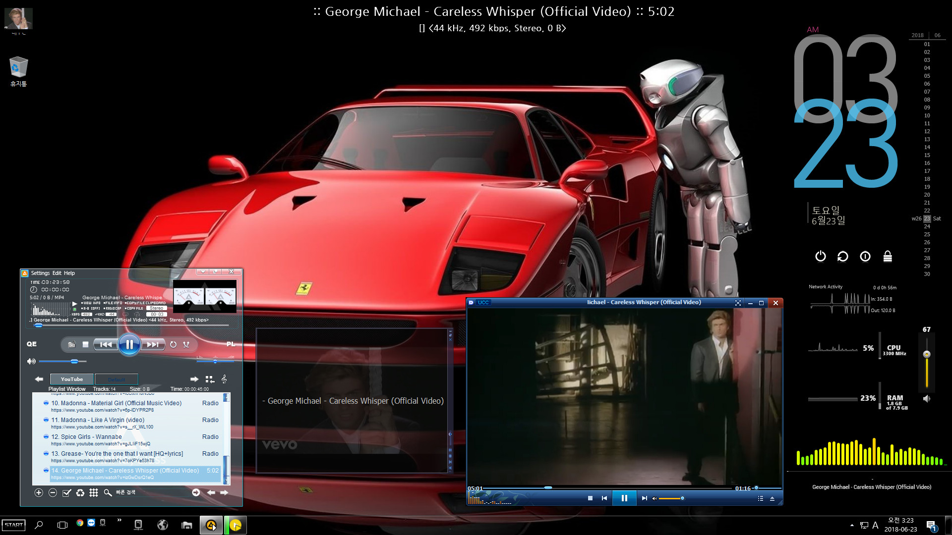Adjust the AIMP volume slider
This screenshot has height=535, width=952.
point(63,361)
